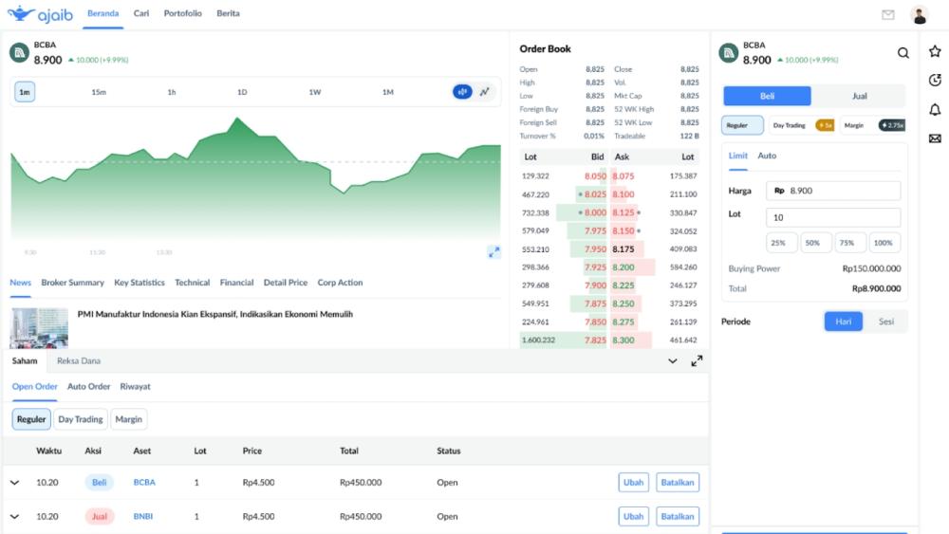Focus the Harga price input field

(x=833, y=191)
